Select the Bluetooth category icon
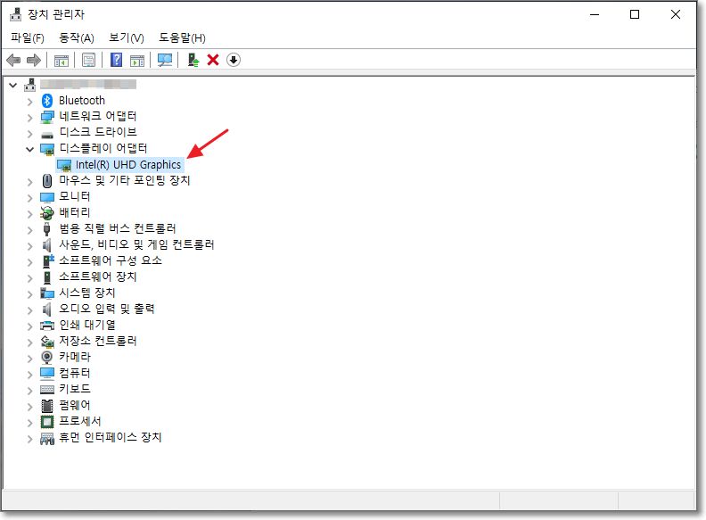 (47, 101)
